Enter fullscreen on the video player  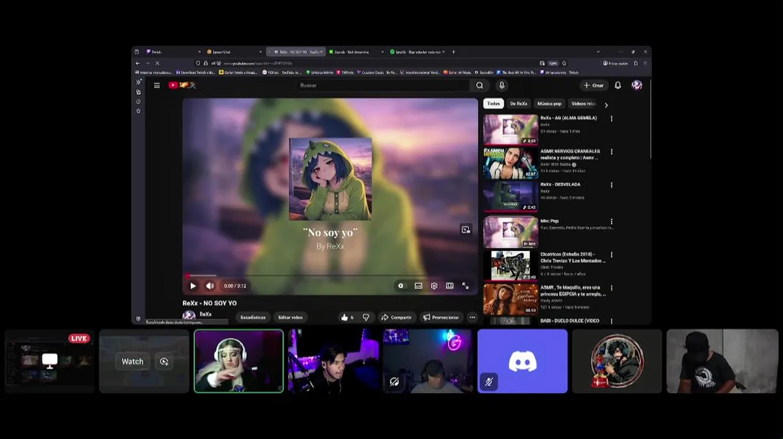pyautogui.click(x=465, y=285)
